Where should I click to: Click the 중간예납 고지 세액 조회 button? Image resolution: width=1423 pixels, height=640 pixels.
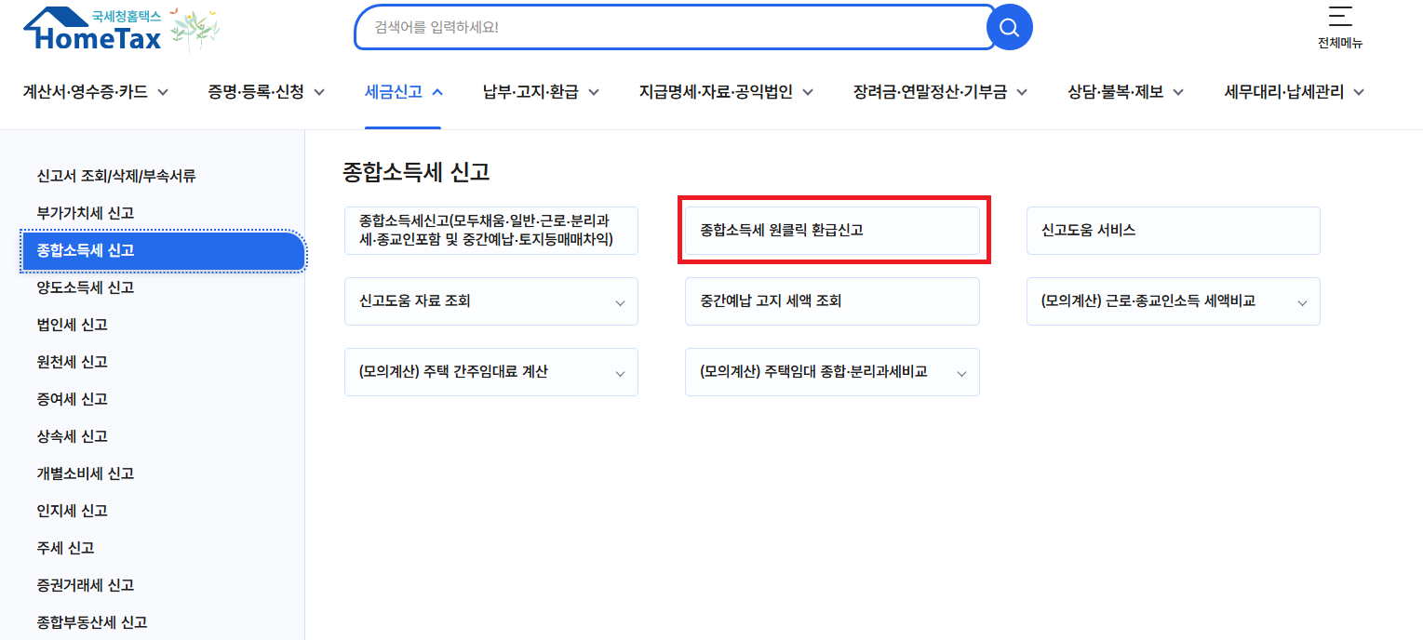click(x=831, y=300)
